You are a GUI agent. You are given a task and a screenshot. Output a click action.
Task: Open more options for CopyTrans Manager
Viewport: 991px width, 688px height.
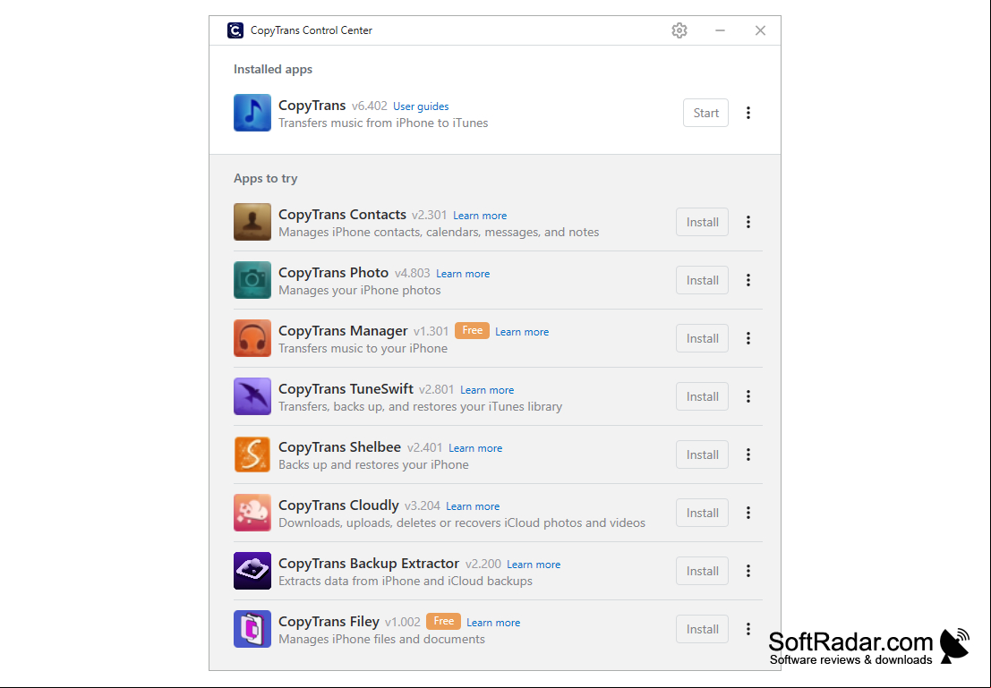click(748, 338)
